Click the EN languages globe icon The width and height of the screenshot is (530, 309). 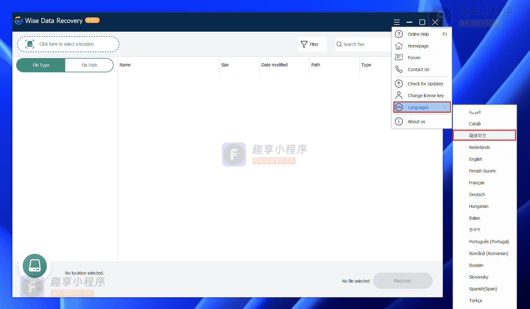pos(399,107)
